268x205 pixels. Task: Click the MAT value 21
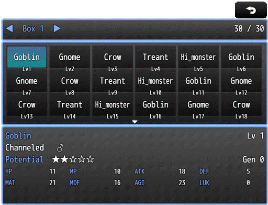pos(52,183)
